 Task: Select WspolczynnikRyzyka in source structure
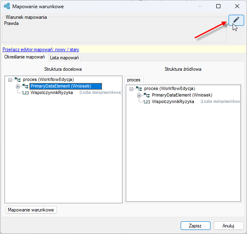tap(173, 101)
